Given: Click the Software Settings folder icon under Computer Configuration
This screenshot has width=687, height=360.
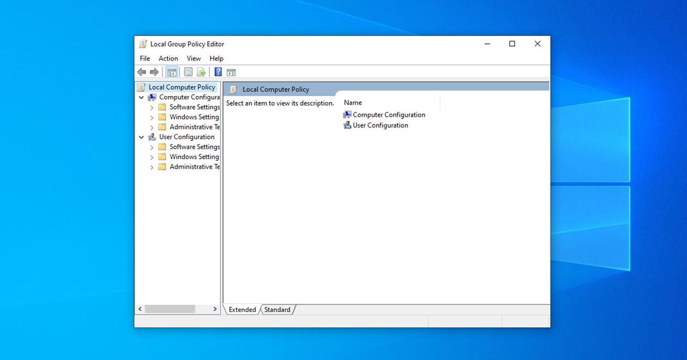Looking at the screenshot, I should pos(162,107).
